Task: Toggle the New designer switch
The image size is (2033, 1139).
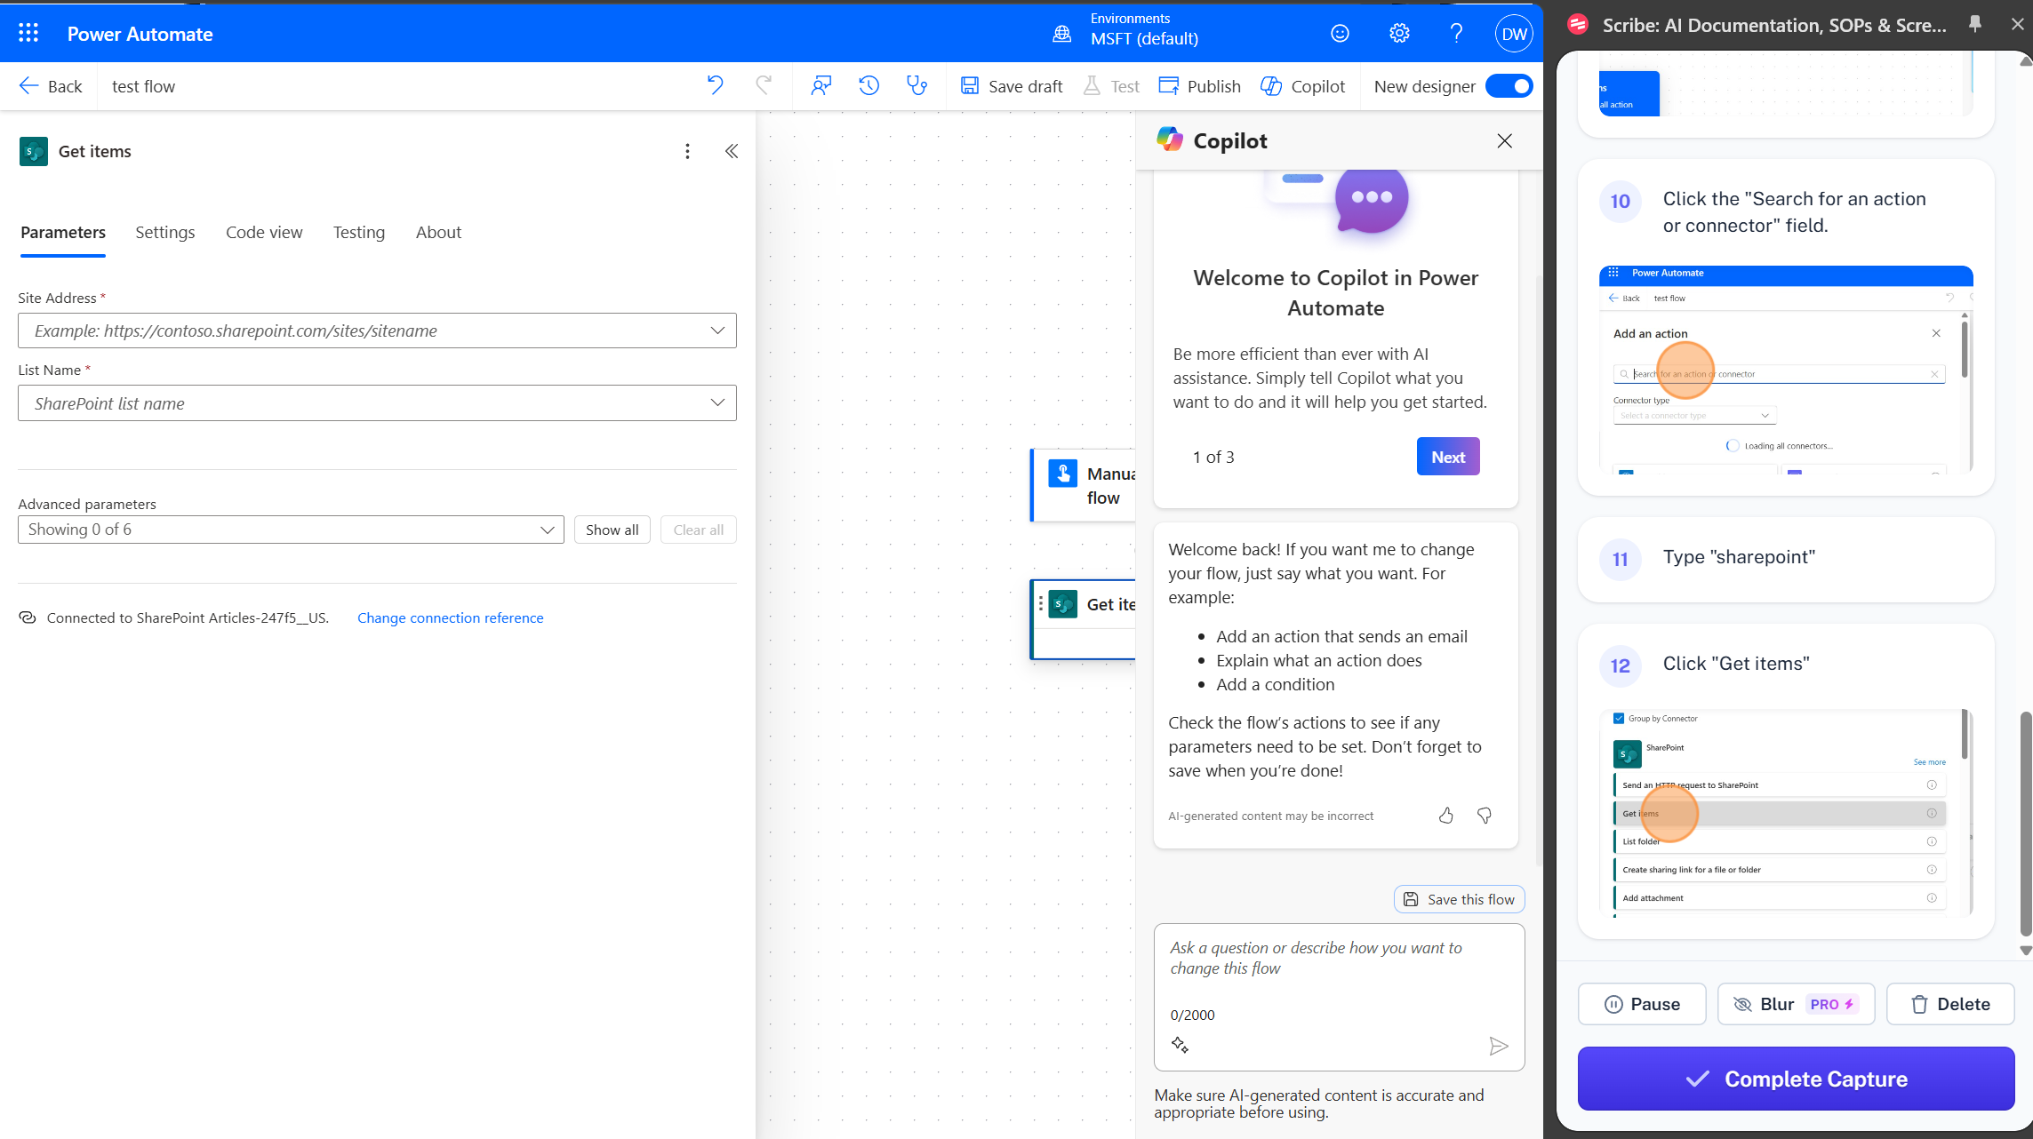Action: click(x=1509, y=86)
